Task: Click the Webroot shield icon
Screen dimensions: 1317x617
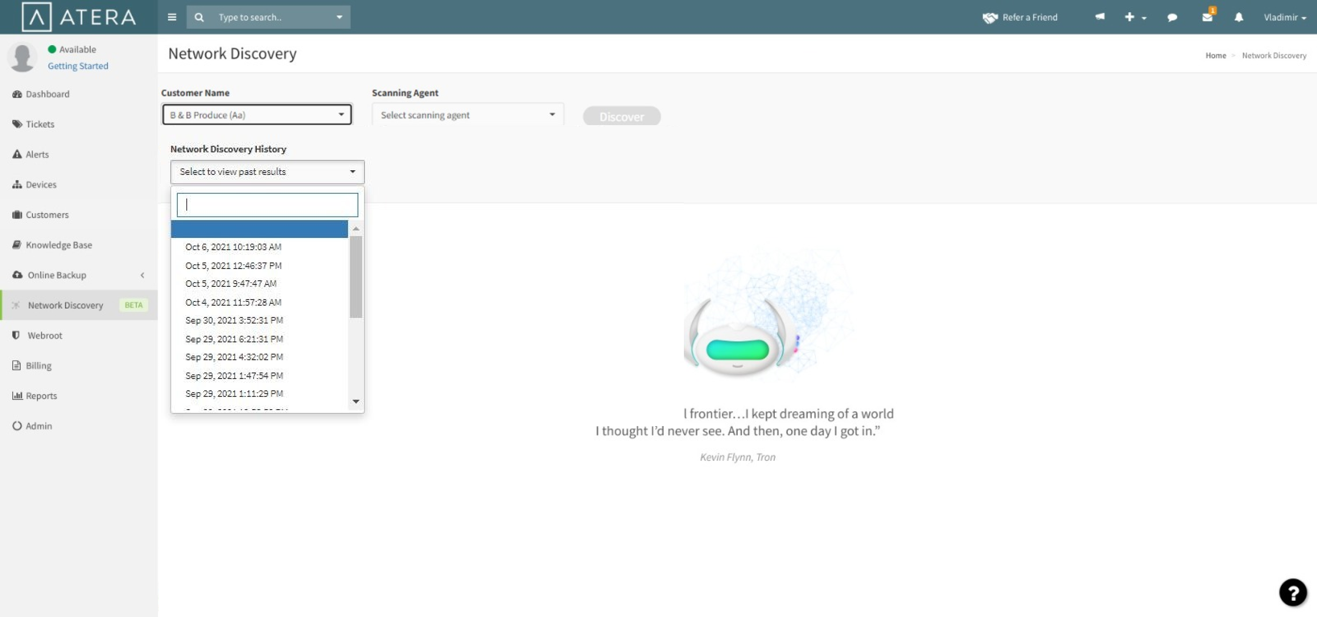Action: (x=16, y=335)
